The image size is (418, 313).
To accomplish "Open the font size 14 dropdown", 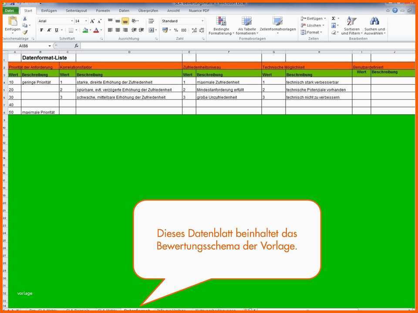I will point(86,21).
